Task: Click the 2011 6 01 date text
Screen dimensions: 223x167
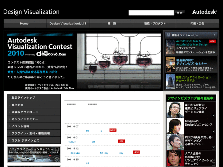Action: 72,138
